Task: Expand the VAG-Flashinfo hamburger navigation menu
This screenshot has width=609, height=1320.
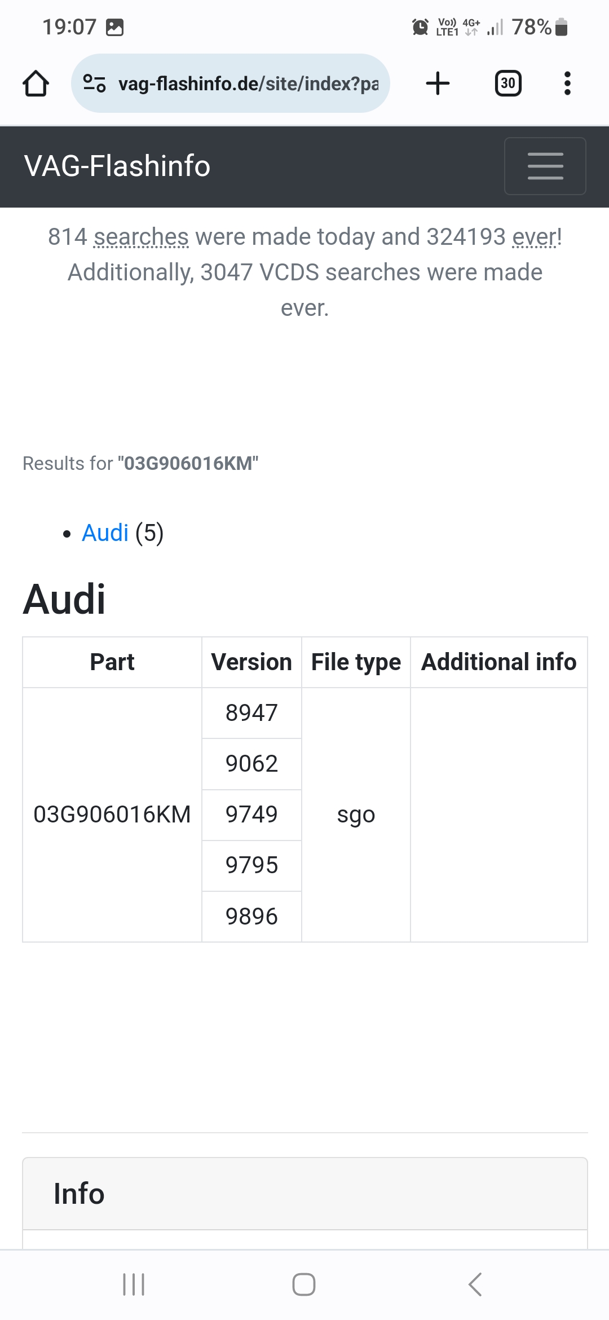Action: (x=545, y=166)
